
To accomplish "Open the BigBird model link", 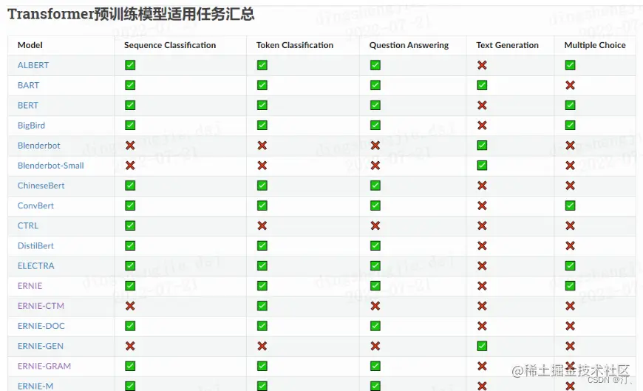I will (x=31, y=126).
